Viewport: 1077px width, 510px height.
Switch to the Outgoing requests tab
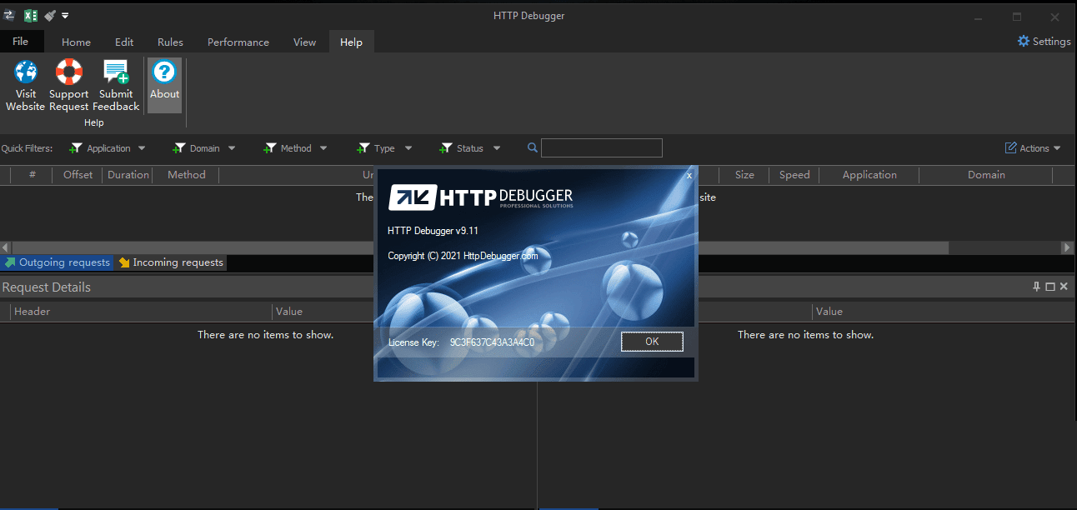(57, 262)
